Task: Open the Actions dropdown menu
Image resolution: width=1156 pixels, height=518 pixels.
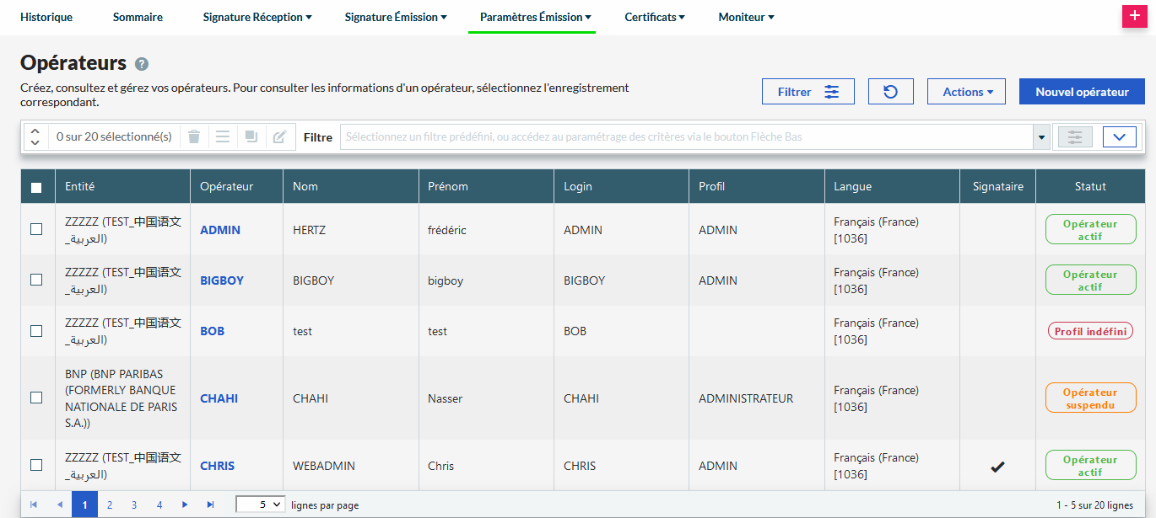Action: pyautogui.click(x=966, y=92)
